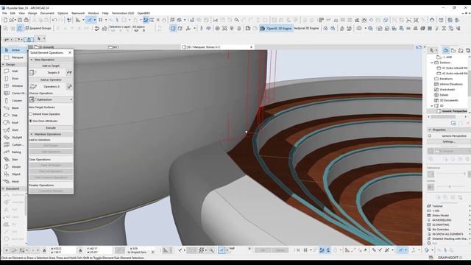
Task: Choose the Stair tool
Action: 13,160
